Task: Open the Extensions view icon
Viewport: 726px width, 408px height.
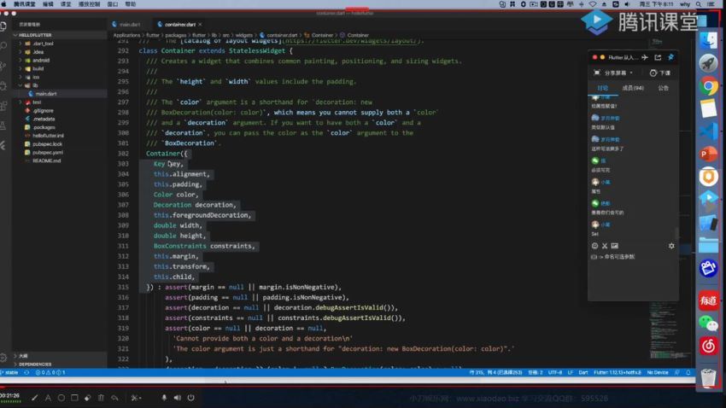Action: [3, 106]
